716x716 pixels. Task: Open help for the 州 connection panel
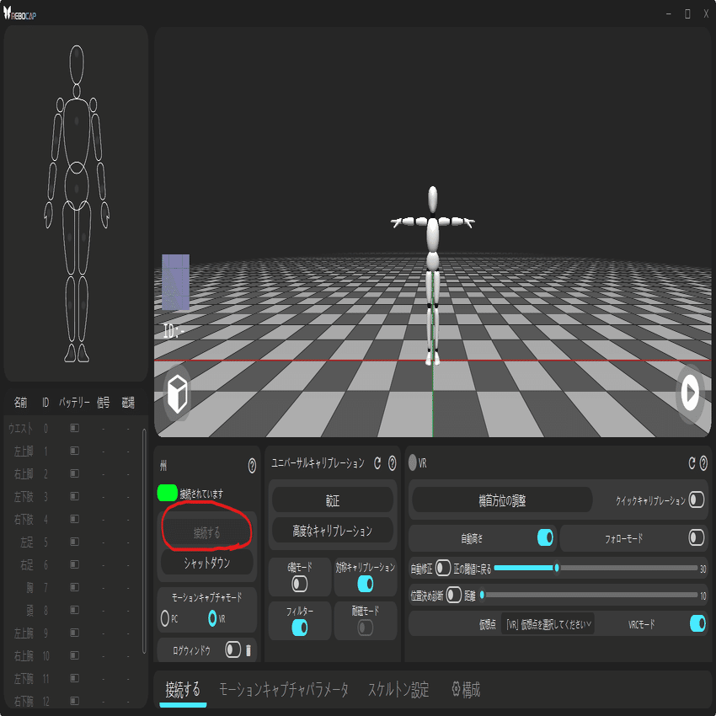click(x=252, y=466)
